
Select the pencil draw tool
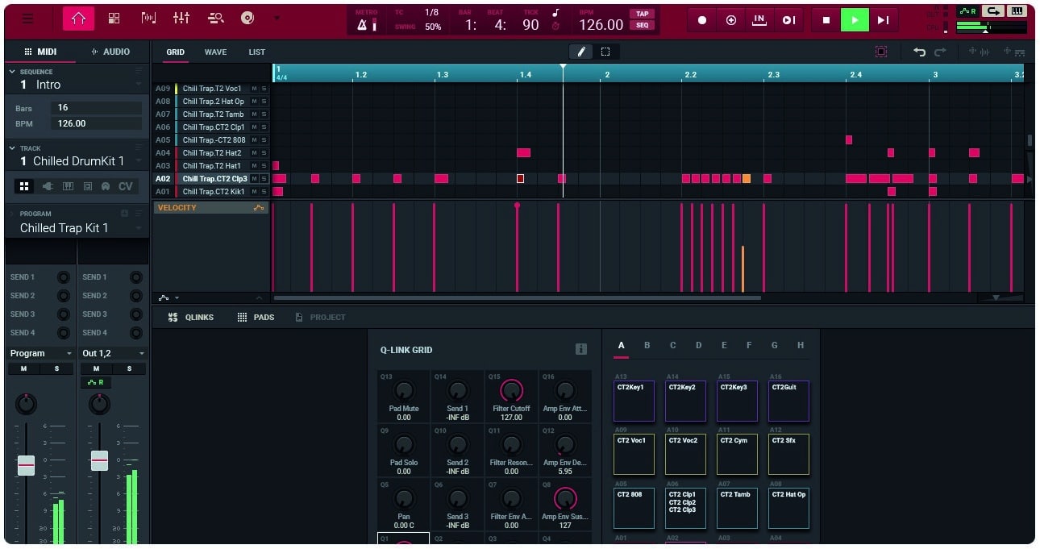(580, 52)
